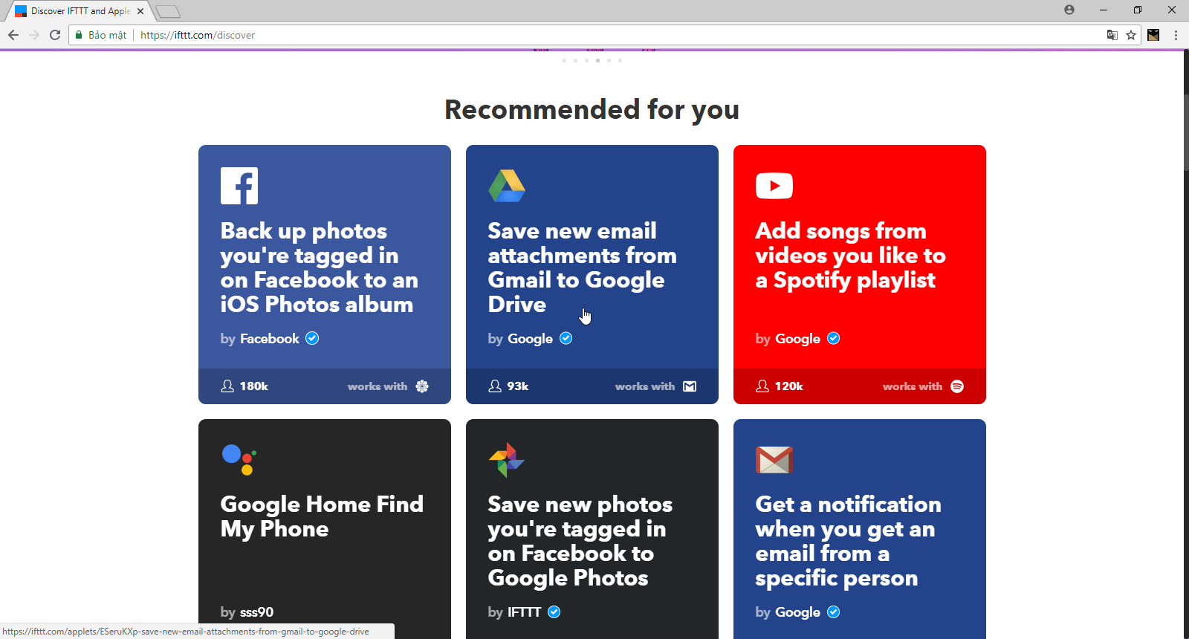Click the Google Photos pinwheel icon
Image resolution: width=1189 pixels, height=639 pixels.
507,459
